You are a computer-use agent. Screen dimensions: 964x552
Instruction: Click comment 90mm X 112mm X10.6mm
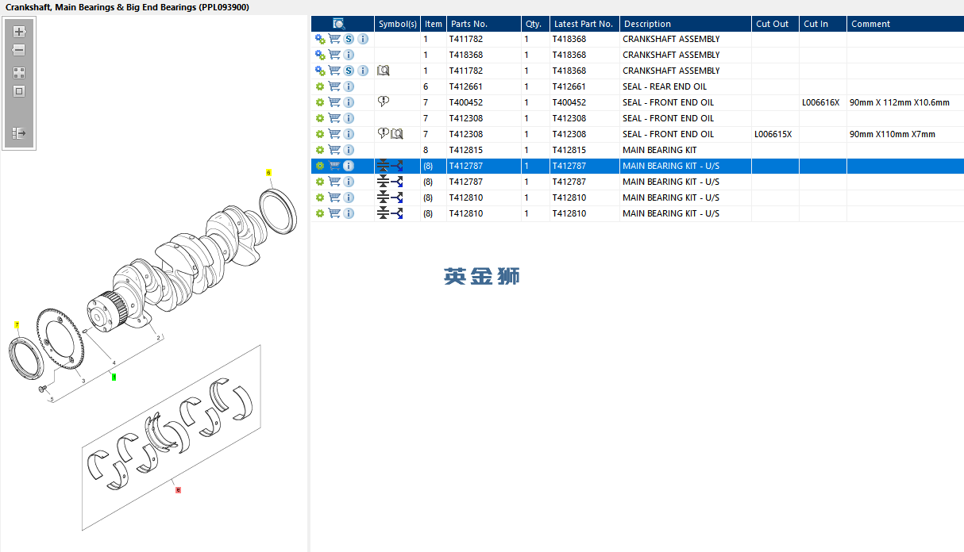900,102
